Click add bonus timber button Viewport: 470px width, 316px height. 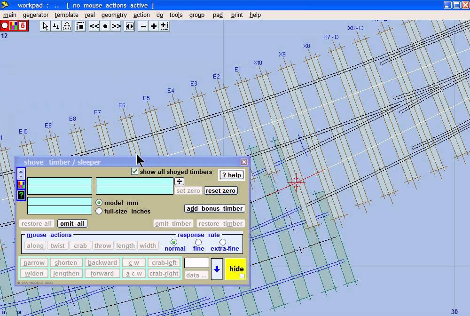(215, 208)
